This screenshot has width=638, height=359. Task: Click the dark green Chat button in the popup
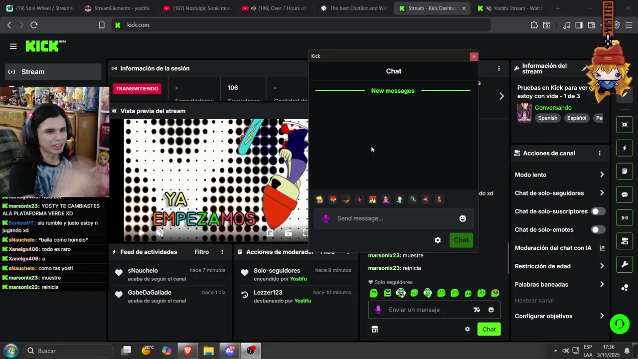(461, 240)
